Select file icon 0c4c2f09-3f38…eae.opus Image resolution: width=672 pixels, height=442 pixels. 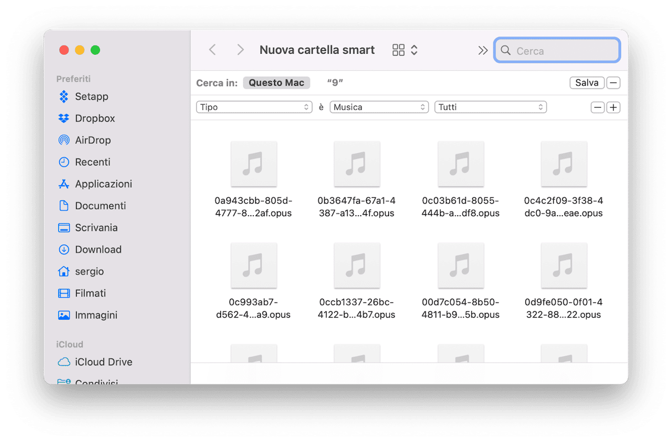tap(564, 164)
